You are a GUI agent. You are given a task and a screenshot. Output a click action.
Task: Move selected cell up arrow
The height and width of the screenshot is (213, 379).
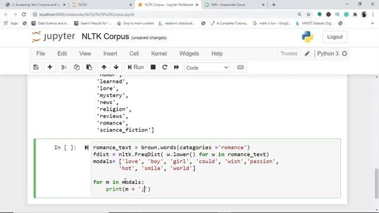tap(104, 67)
